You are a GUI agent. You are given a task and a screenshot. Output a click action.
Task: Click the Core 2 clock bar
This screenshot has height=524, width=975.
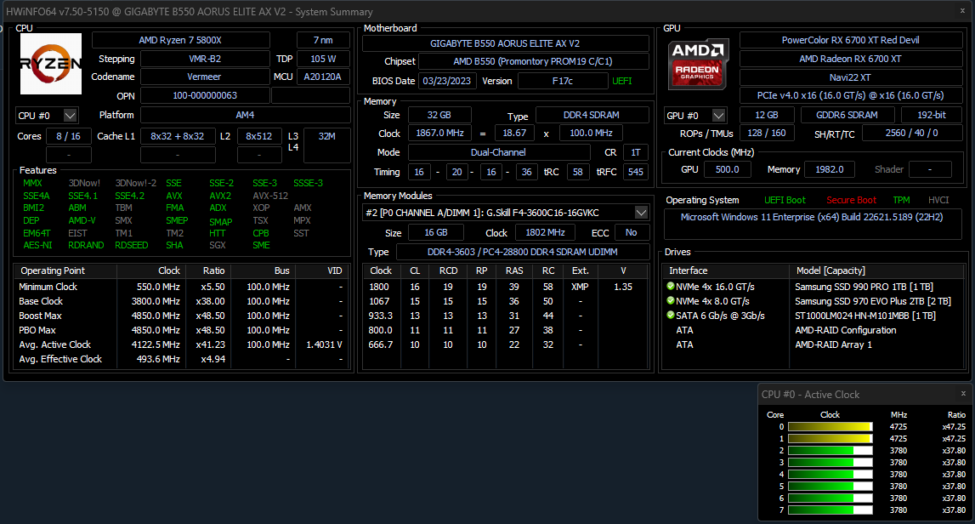point(830,451)
